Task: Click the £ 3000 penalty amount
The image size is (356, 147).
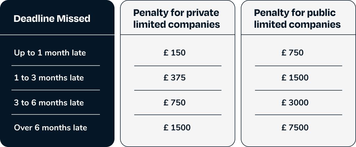Action: tap(295, 103)
